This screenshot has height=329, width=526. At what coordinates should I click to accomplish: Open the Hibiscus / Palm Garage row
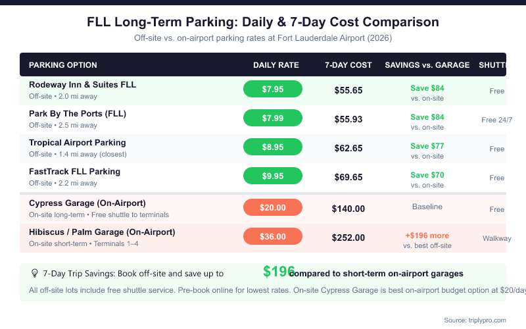pyautogui.click(x=102, y=232)
